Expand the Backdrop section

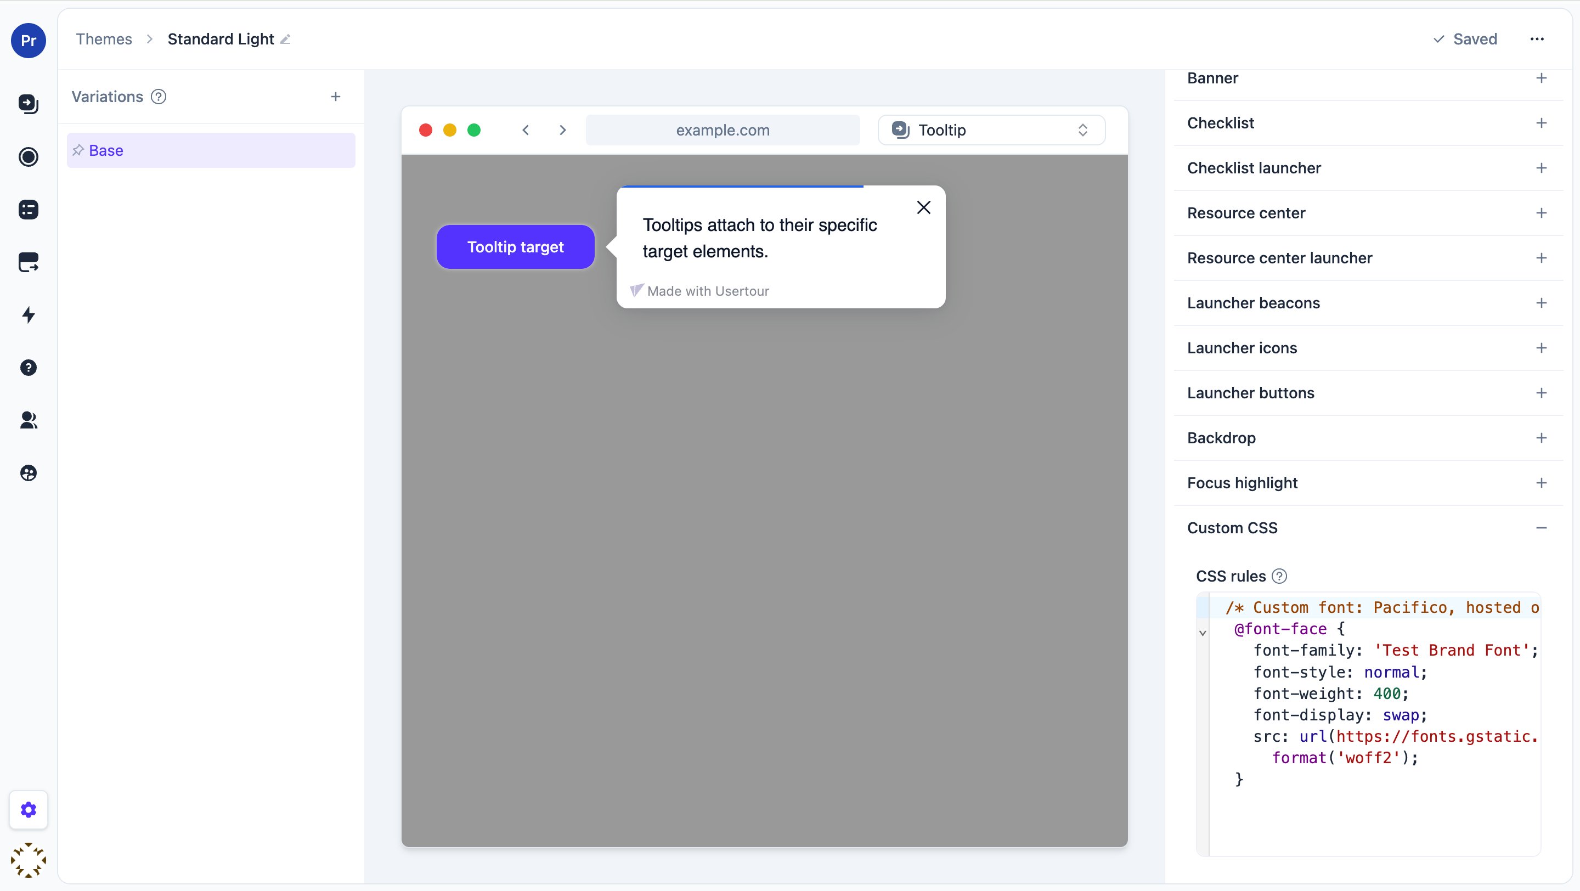1368,438
